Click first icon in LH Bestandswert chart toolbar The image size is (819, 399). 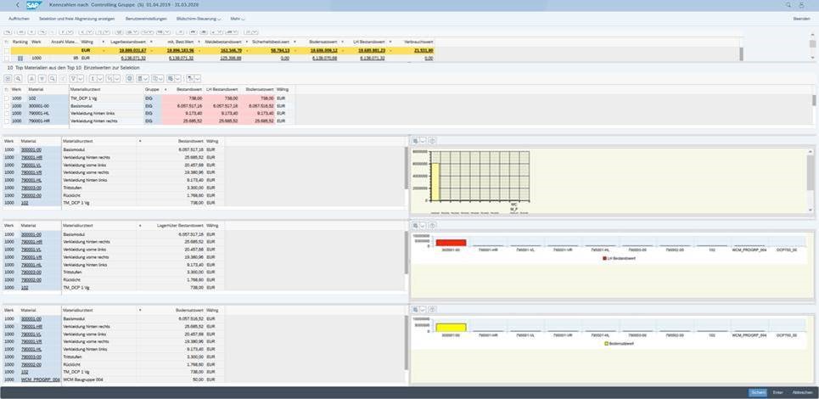click(x=416, y=226)
